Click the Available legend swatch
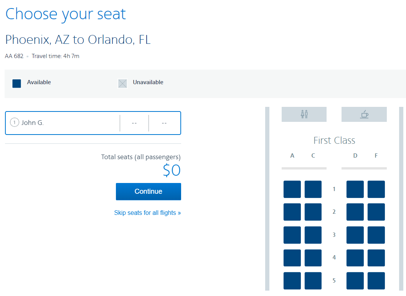The width and height of the screenshot is (406, 296). click(17, 83)
